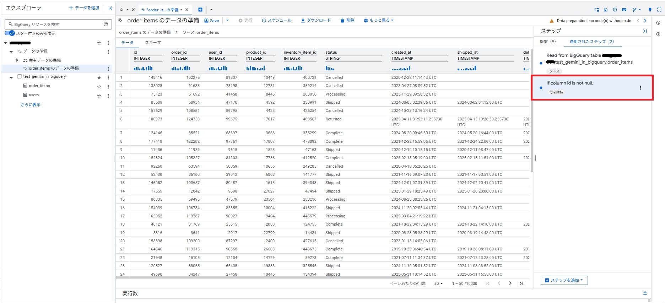Open the dropdown arrow next to Save
665x303 pixels.
click(x=227, y=21)
